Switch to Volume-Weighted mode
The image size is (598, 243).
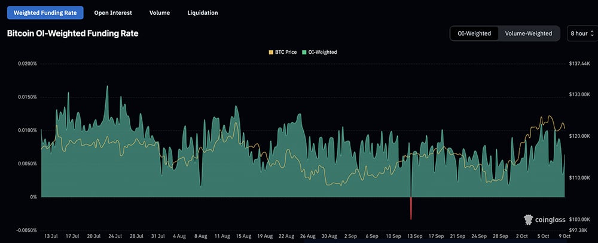pos(529,33)
